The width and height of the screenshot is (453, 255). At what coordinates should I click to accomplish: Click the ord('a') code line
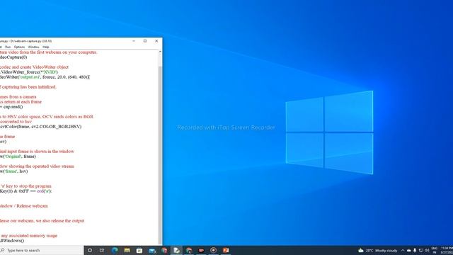26,191
